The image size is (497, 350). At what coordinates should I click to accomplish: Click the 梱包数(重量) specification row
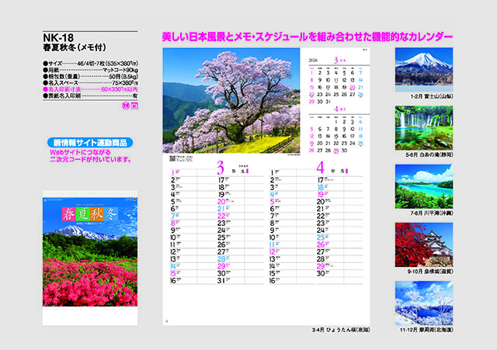click(90, 76)
